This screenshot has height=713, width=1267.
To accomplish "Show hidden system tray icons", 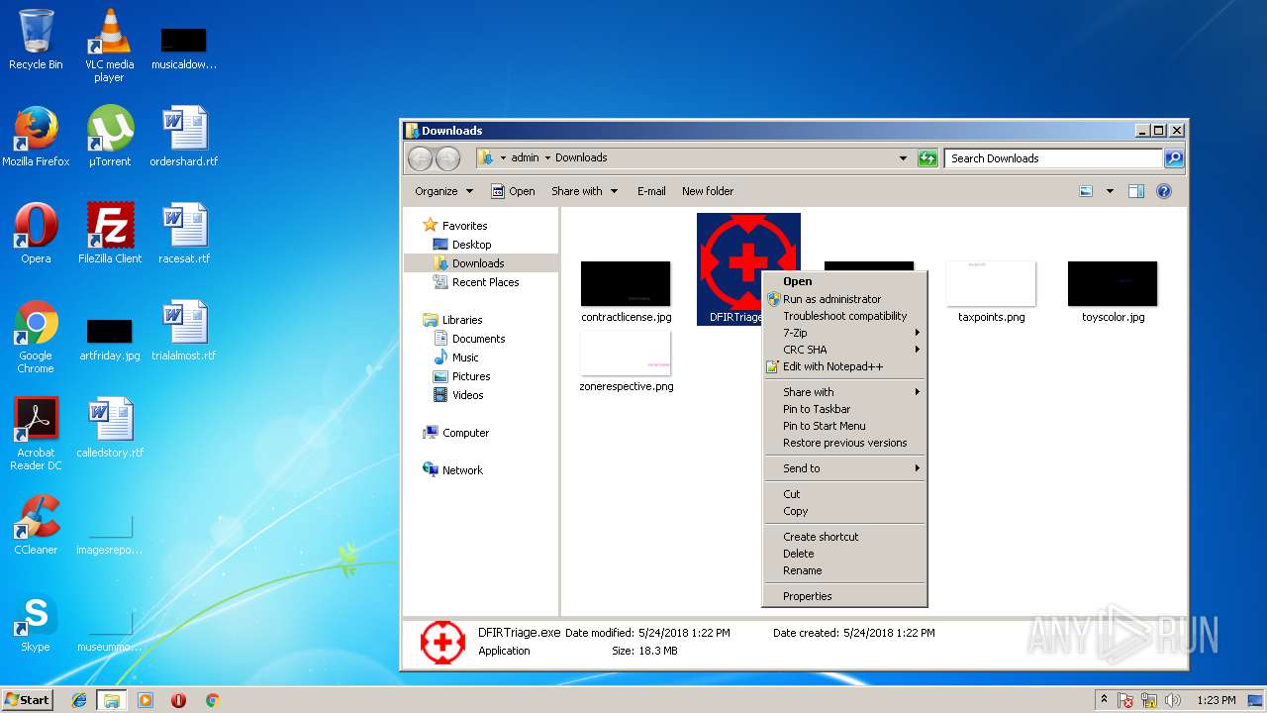I will point(1104,700).
